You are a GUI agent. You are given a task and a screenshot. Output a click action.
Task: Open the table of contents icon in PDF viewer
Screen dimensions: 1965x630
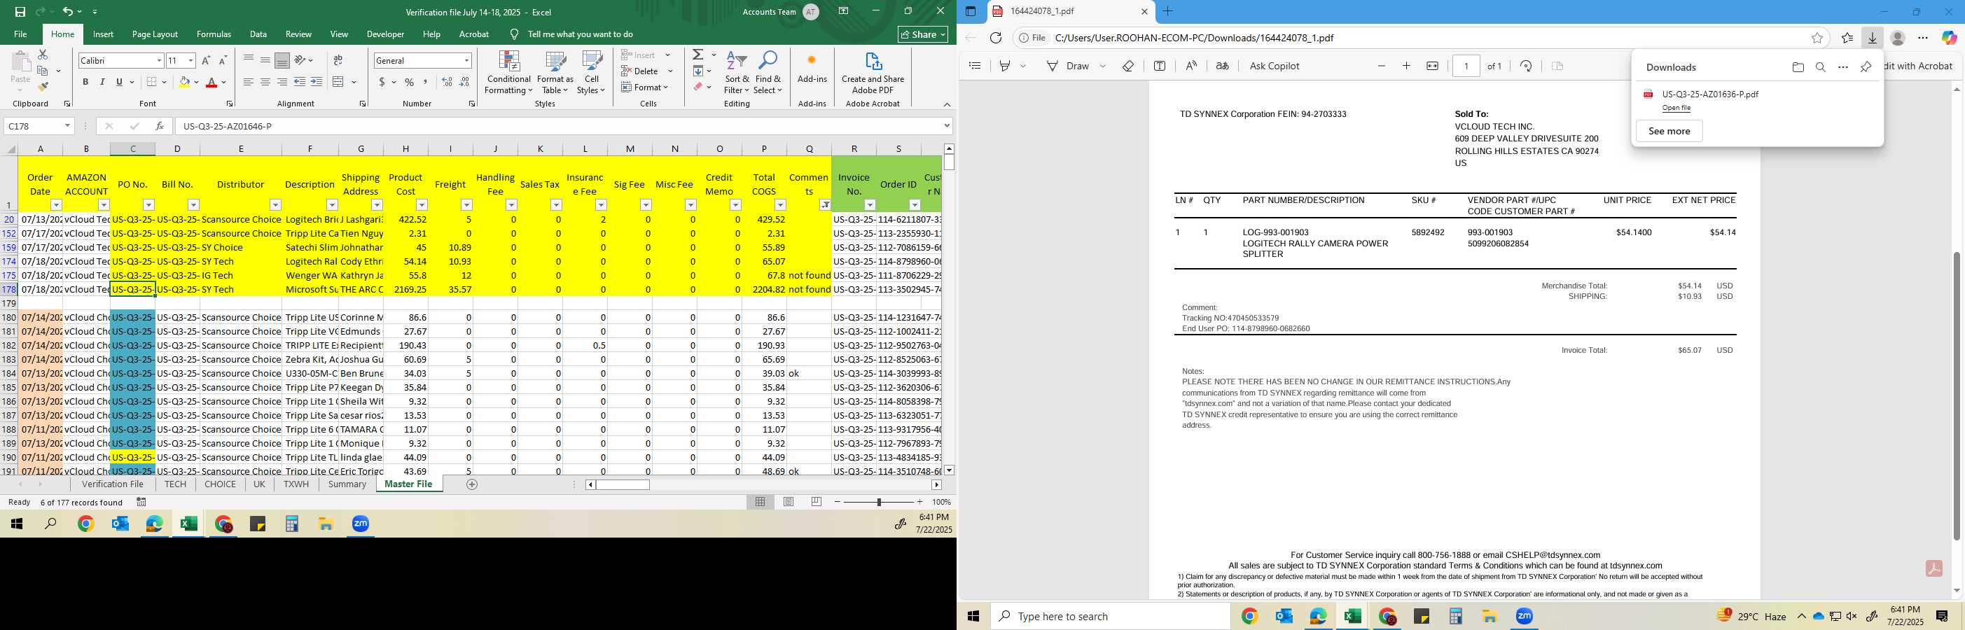point(975,66)
